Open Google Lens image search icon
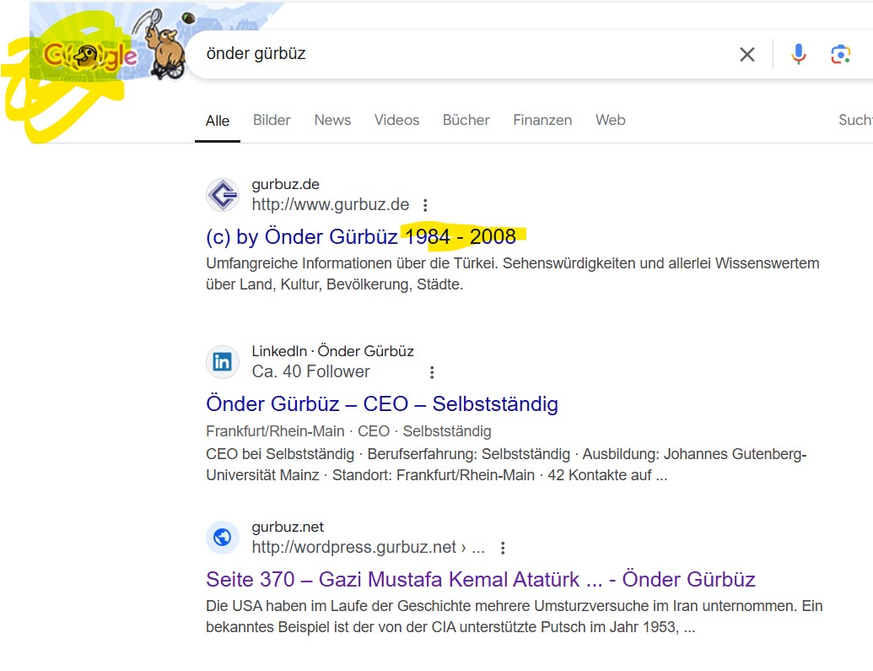 [x=841, y=54]
